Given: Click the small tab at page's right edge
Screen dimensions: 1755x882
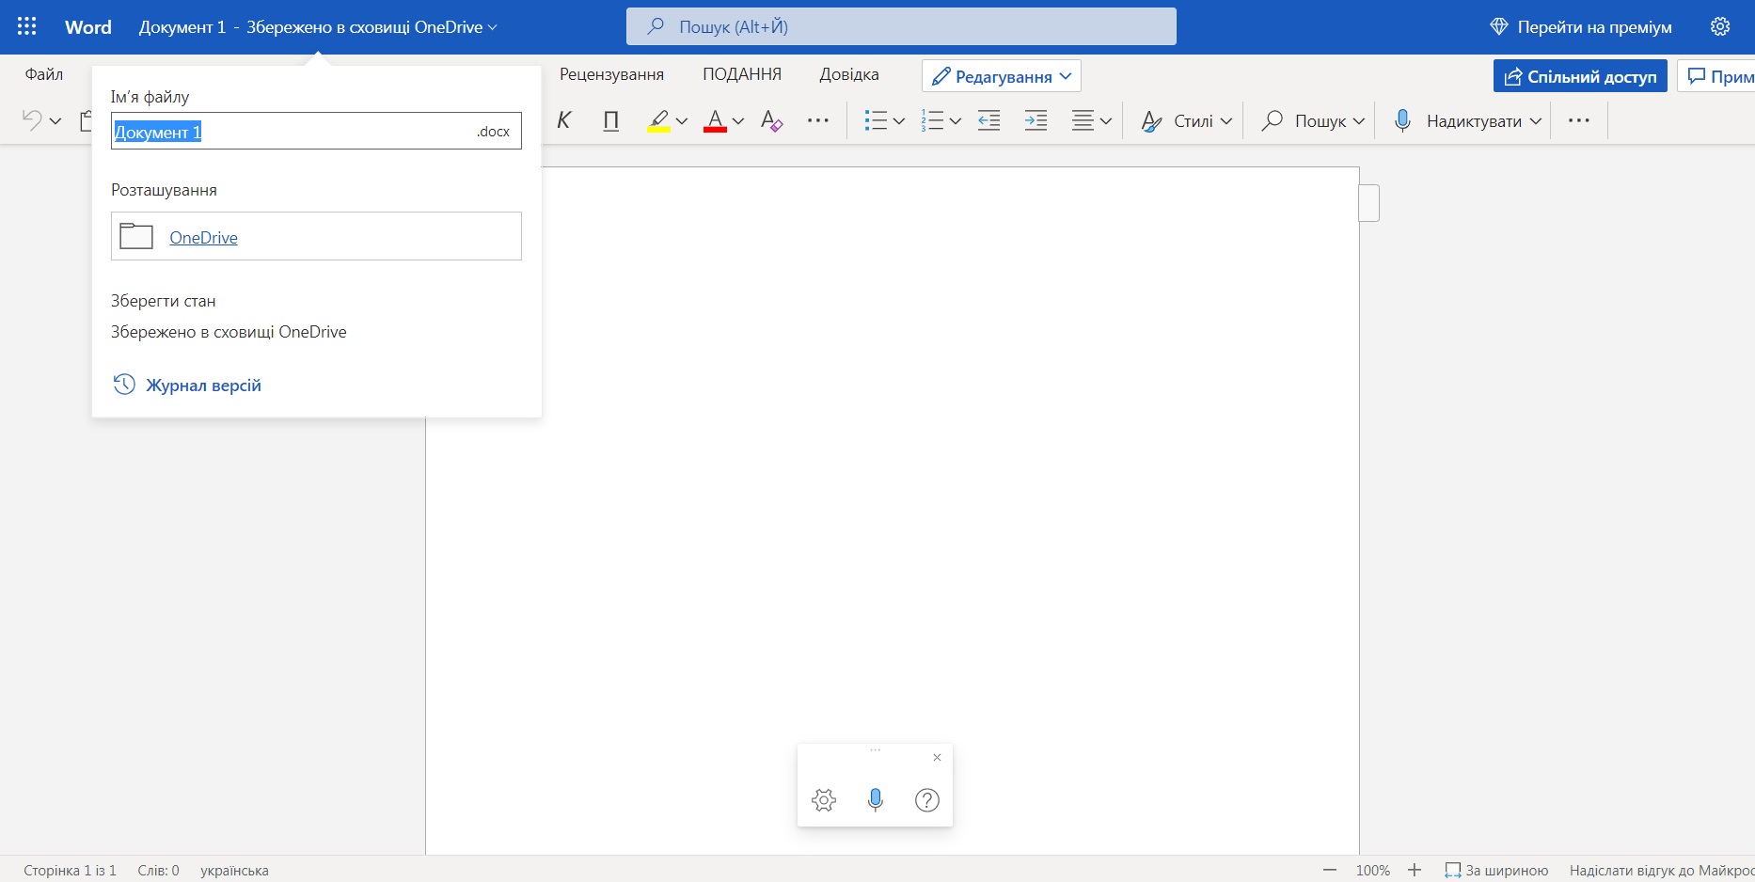Looking at the screenshot, I should [1369, 203].
